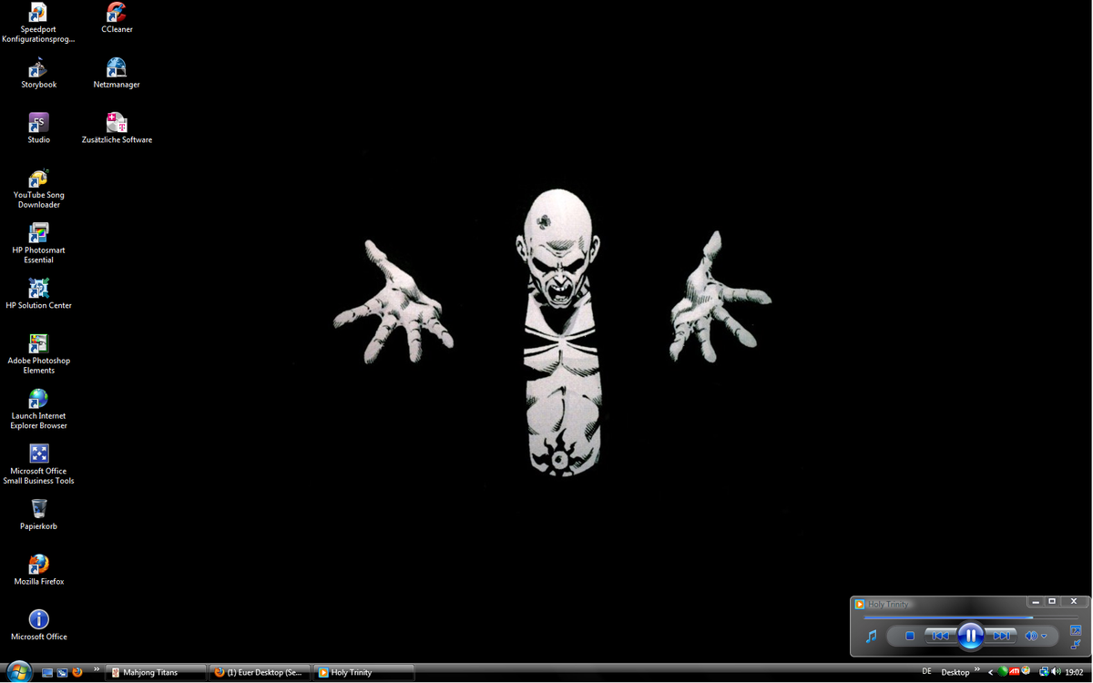Seek within the Holy Trinity progress bar
The width and height of the screenshot is (1093, 683).
[970, 617]
